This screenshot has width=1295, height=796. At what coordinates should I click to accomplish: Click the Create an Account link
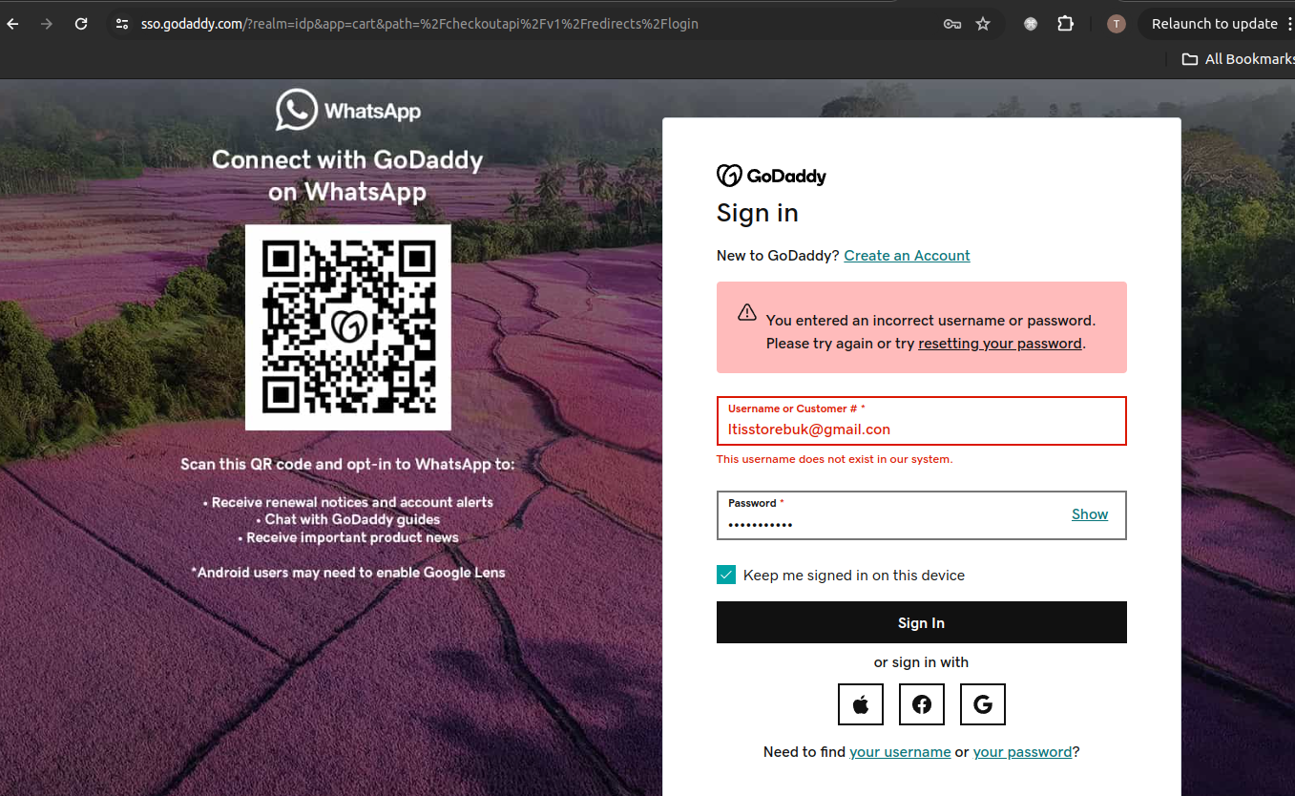[x=907, y=256]
